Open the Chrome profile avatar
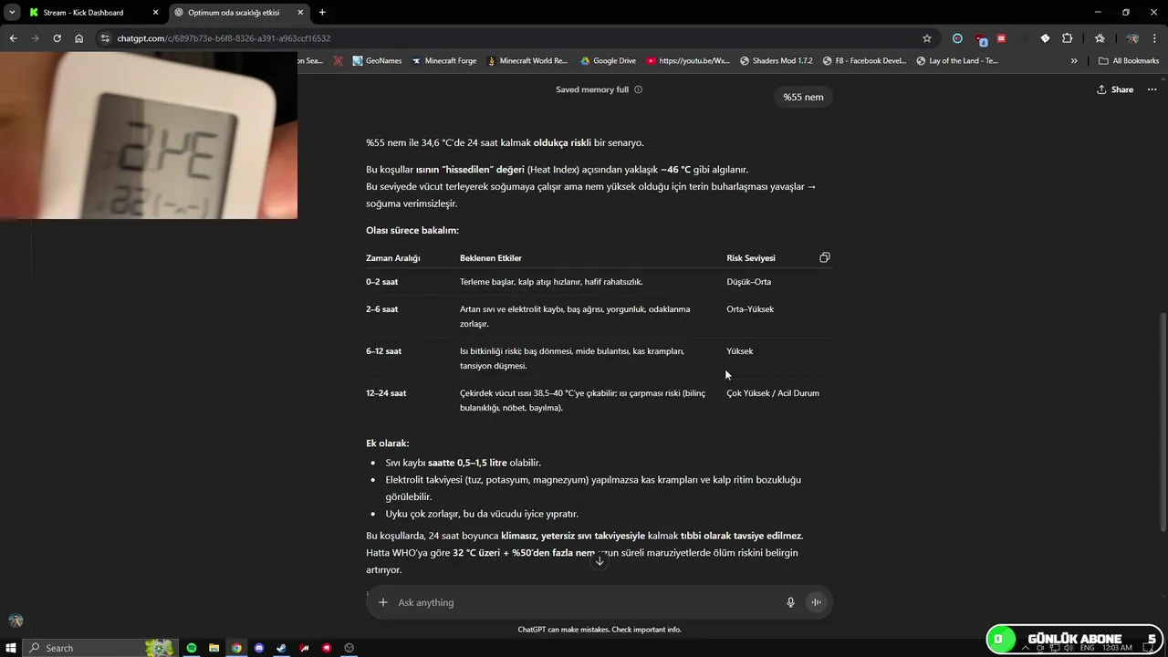Screen dimensions: 1168x657 (1132, 38)
